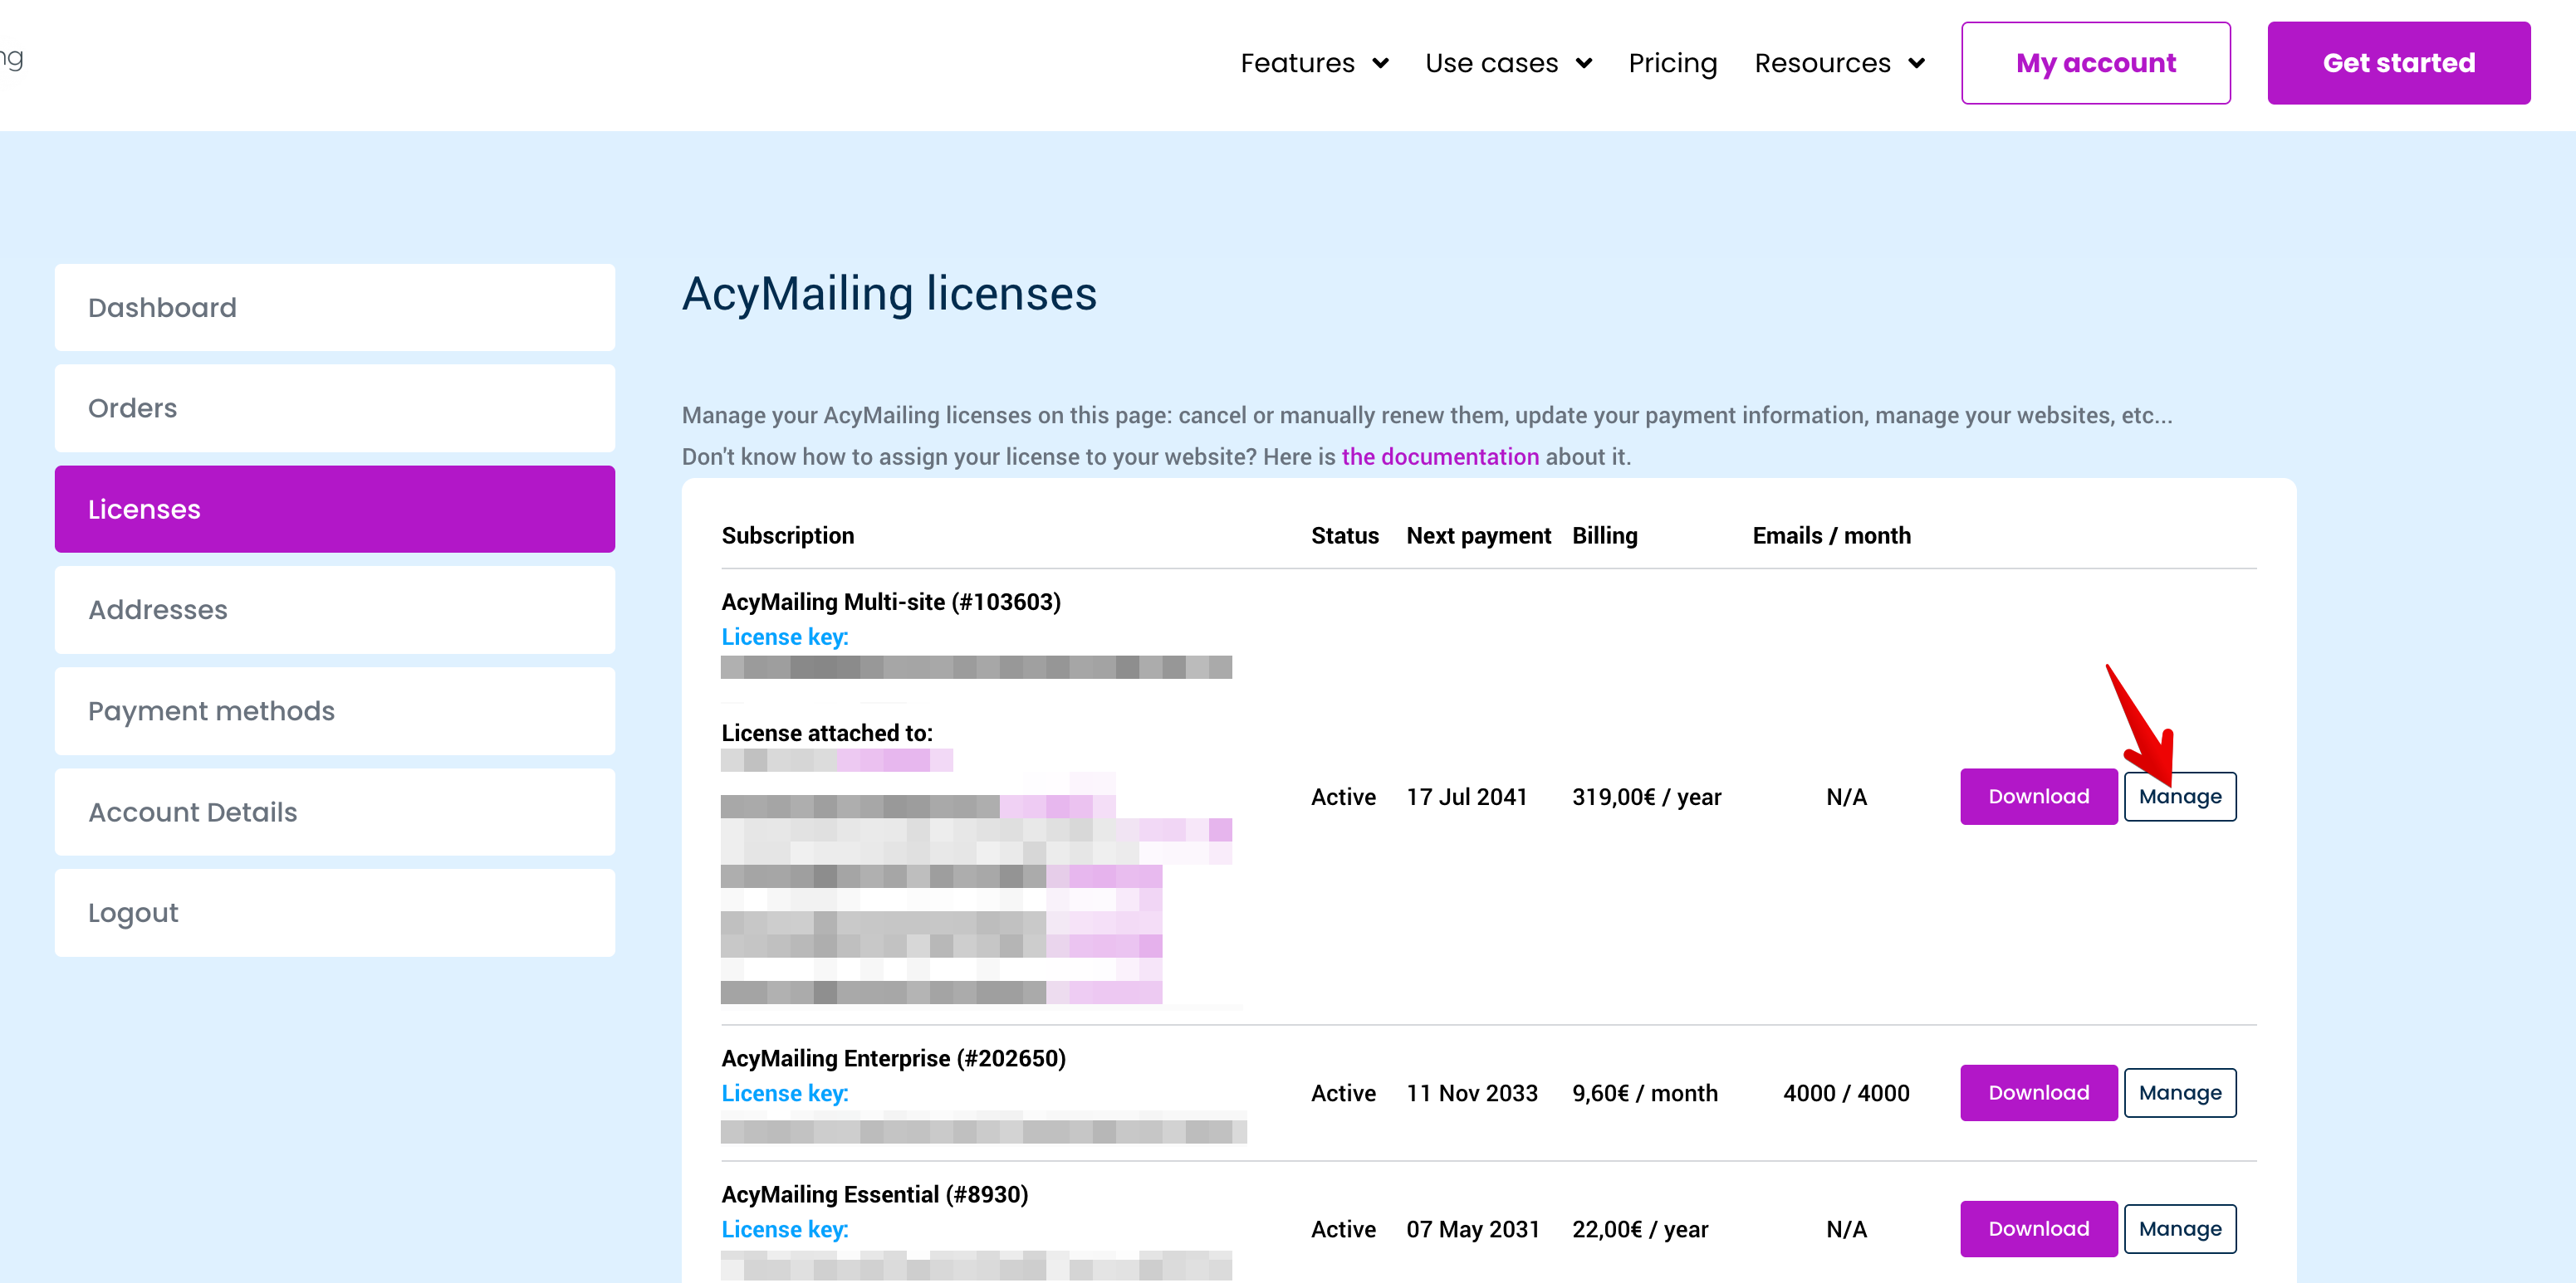Manage the AcyMailing Essential subscription
The height and width of the screenshot is (1283, 2576).
(2179, 1228)
